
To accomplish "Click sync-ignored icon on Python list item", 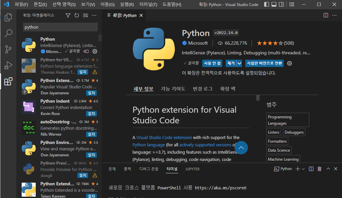I will point(86,51).
